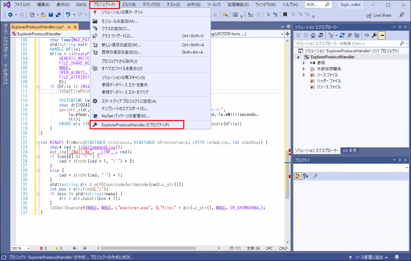This screenshot has height=261, width=411.
Task: Toggle Preview Selected Items in Solution Explorer
Action: tap(382, 35)
